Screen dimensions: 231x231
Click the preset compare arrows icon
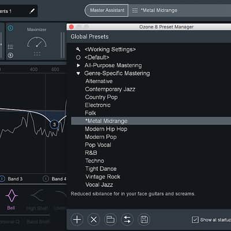pos(127,219)
